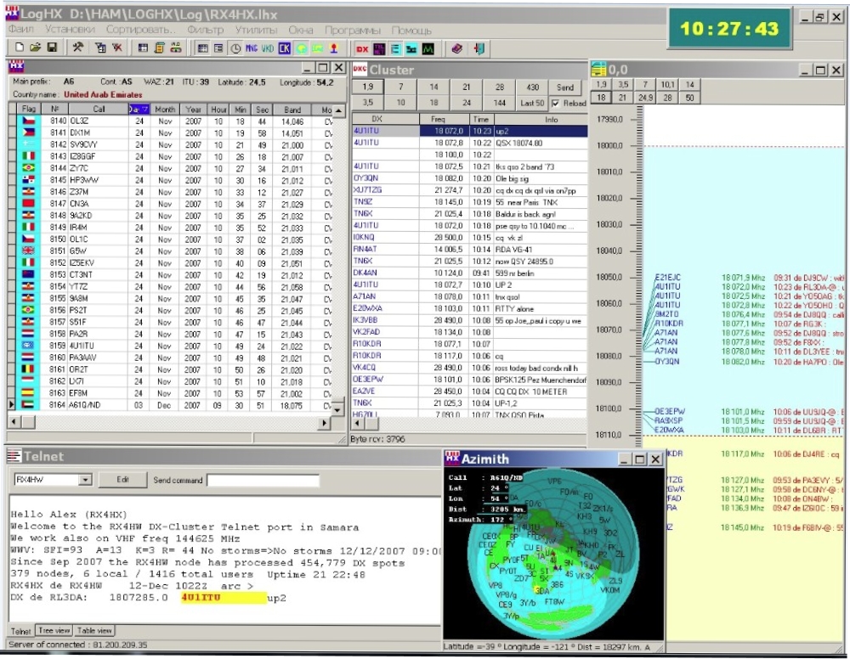Screen dimensions: 850x659
Task: Toggle the 21 band button in band map
Action: tap(622, 98)
